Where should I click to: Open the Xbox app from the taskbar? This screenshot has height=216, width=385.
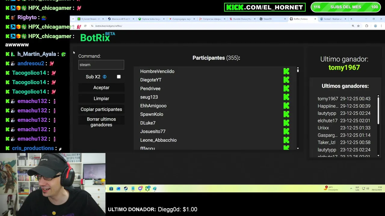coord(147,188)
